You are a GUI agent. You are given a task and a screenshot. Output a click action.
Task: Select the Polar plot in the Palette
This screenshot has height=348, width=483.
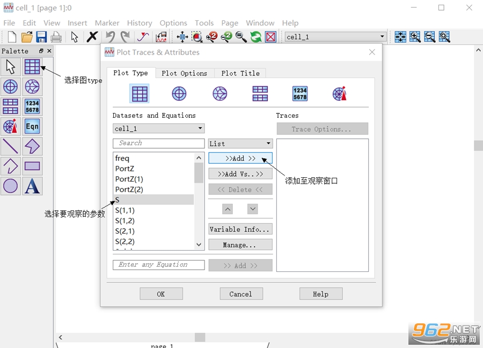coord(11,86)
